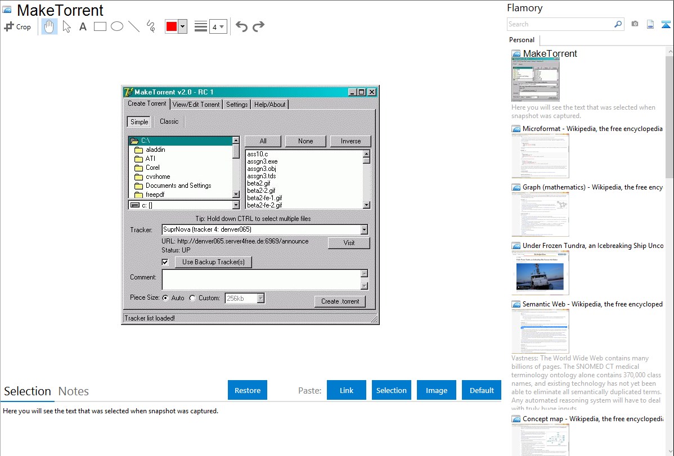Select the red color swatch
Viewport: 674px width, 456px height.
(172, 26)
